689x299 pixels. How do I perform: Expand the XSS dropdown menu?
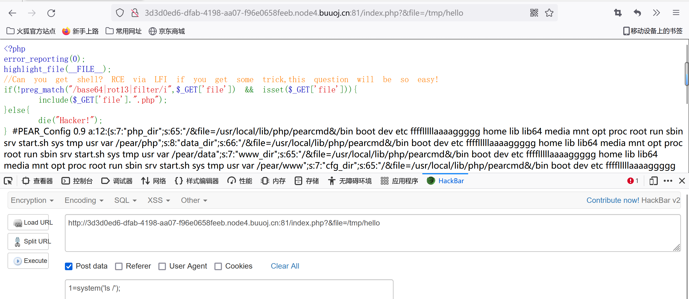[x=159, y=200]
